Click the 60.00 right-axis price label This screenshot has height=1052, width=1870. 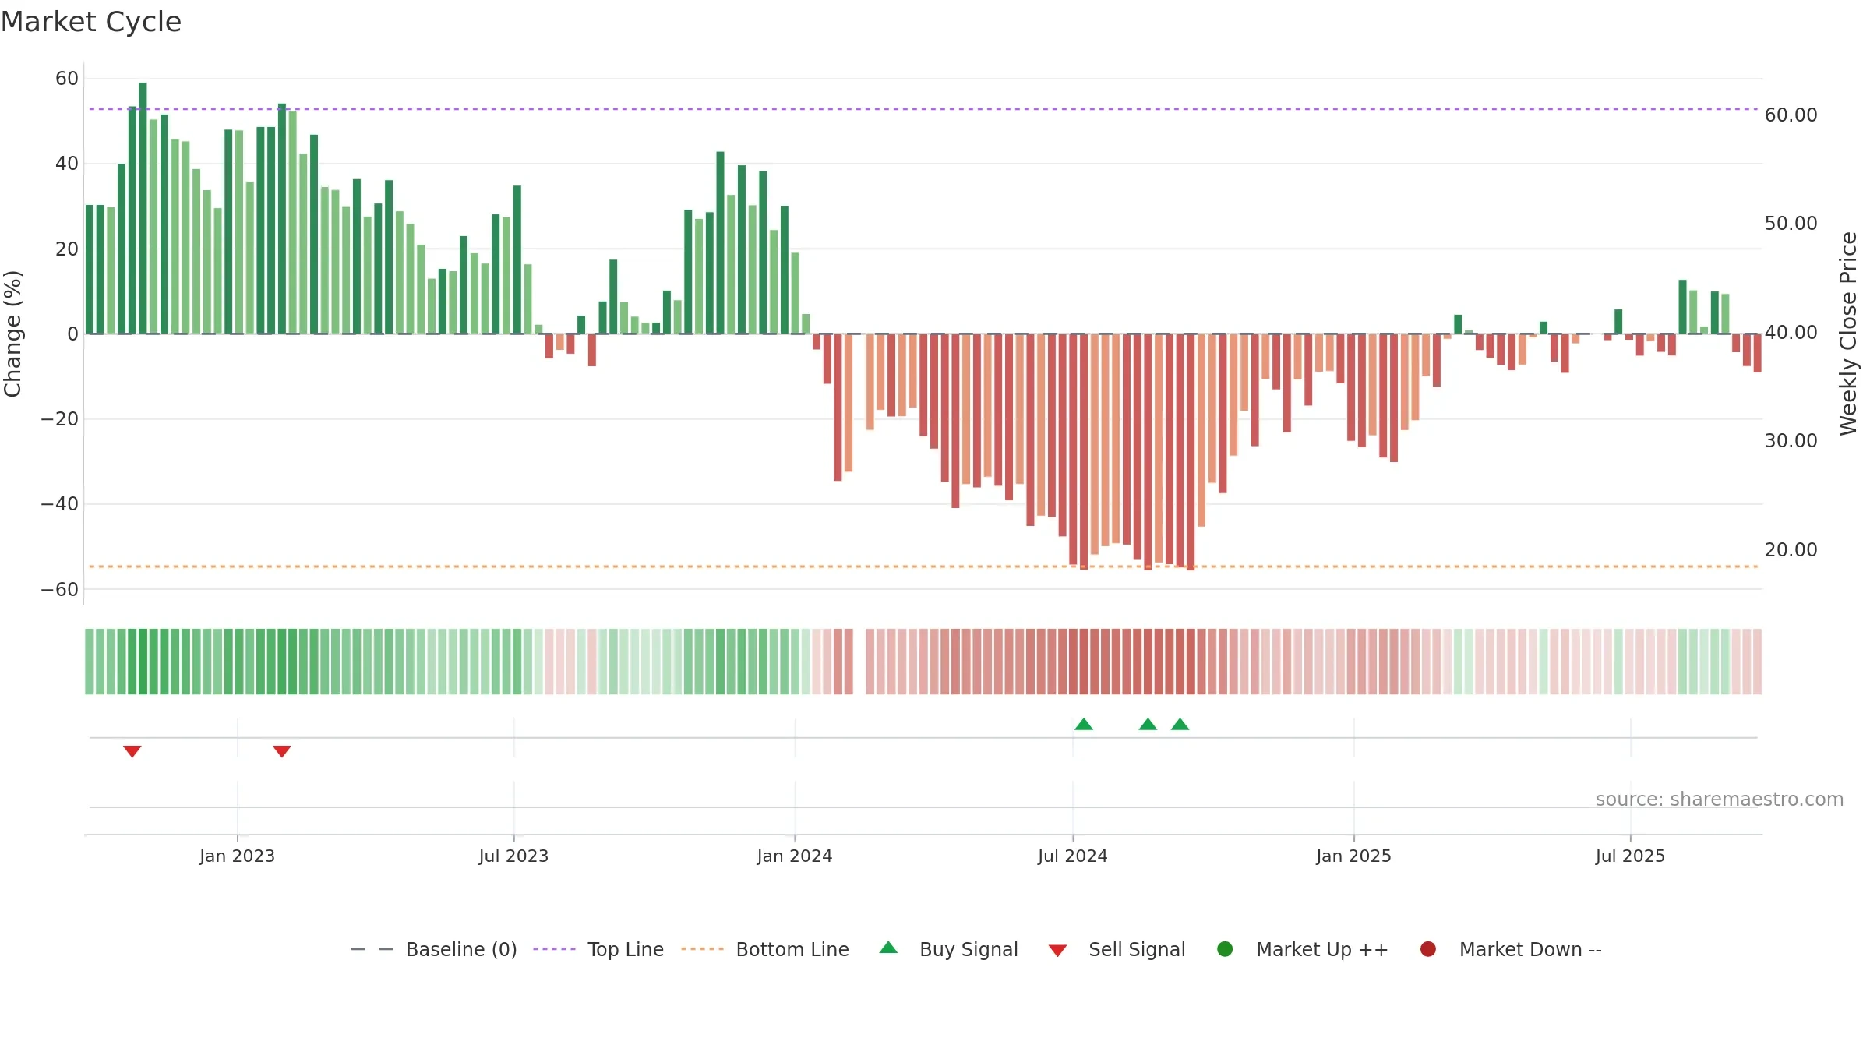click(1791, 115)
